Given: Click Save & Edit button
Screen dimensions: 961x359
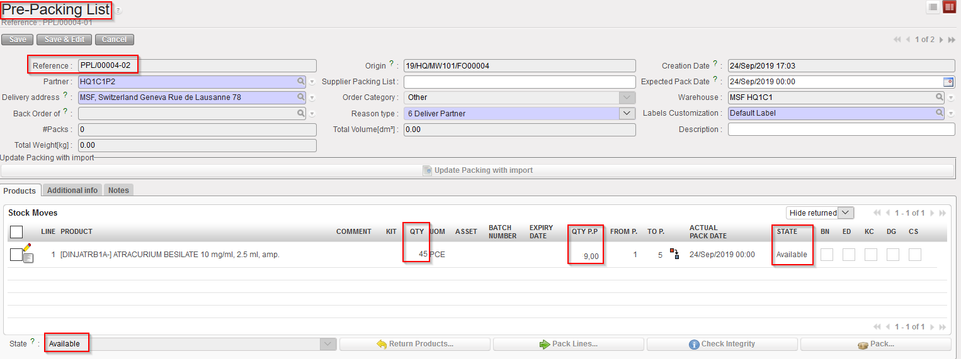Looking at the screenshot, I should click(x=64, y=40).
